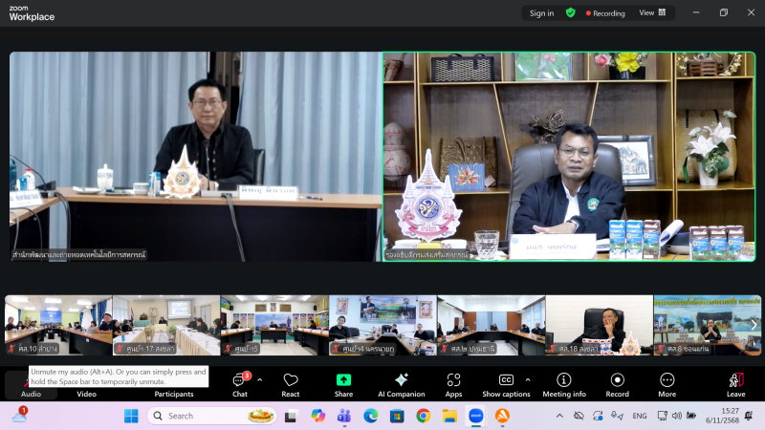The image size is (765, 430).
Task: Expand the chevron next to Chat
Action: [260, 379]
